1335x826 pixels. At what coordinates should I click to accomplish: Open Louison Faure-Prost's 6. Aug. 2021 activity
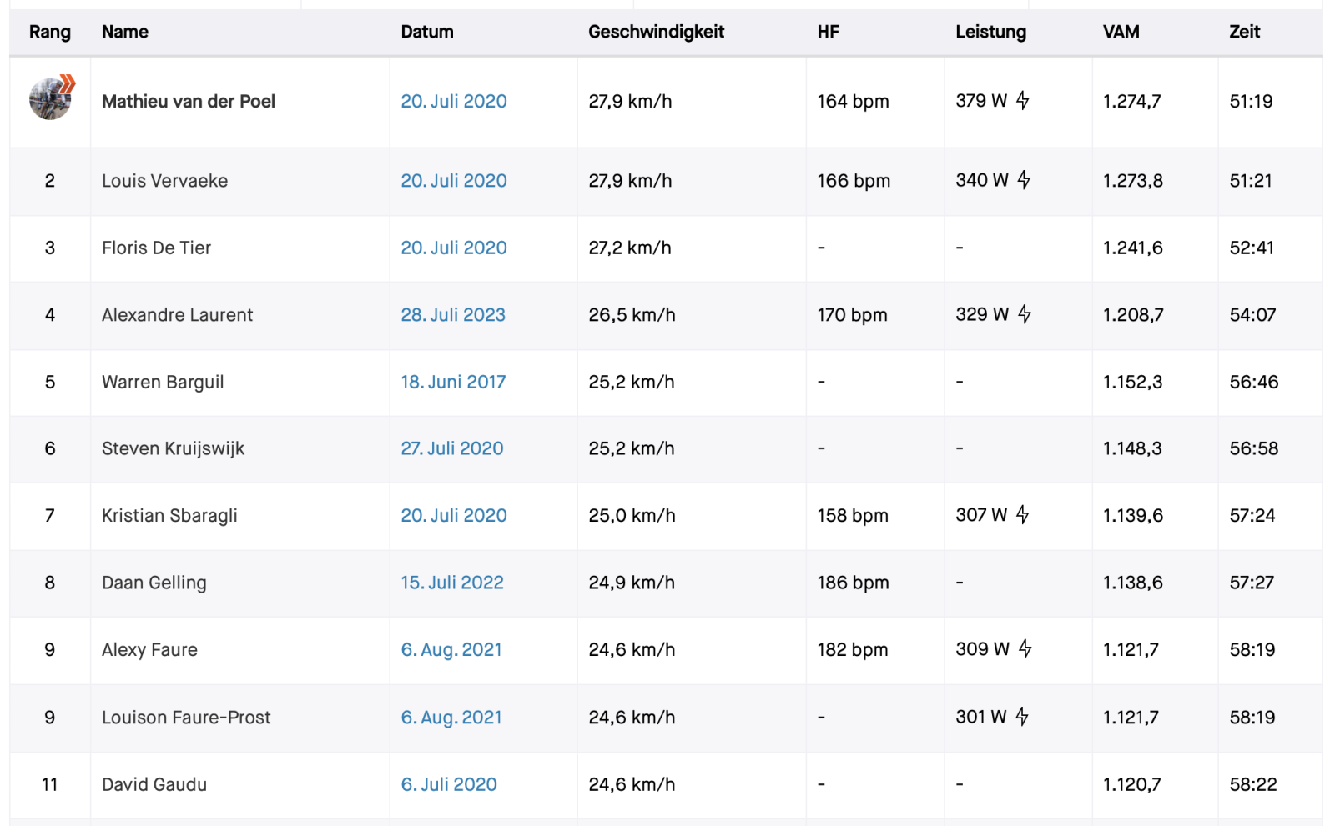(451, 718)
